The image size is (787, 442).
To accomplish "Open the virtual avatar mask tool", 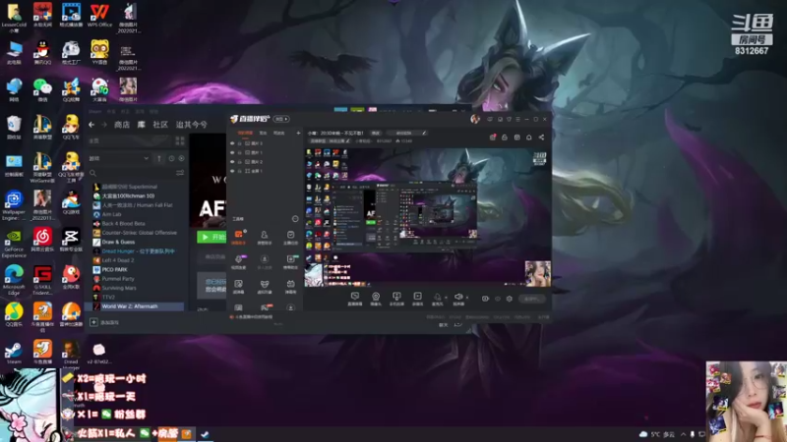I will click(265, 286).
